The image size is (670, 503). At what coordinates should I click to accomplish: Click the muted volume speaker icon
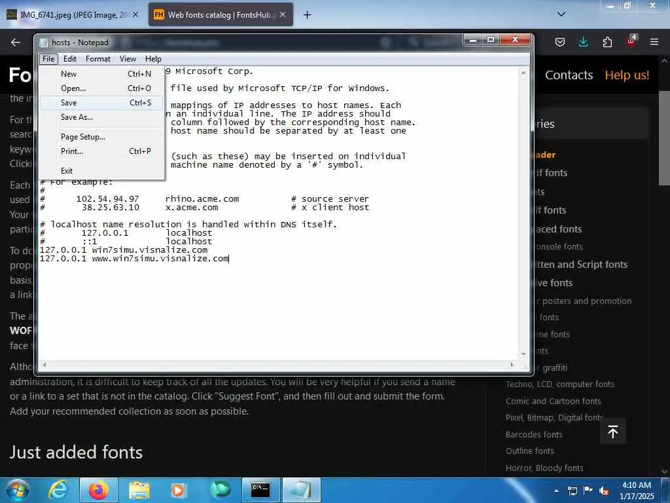tap(604, 491)
